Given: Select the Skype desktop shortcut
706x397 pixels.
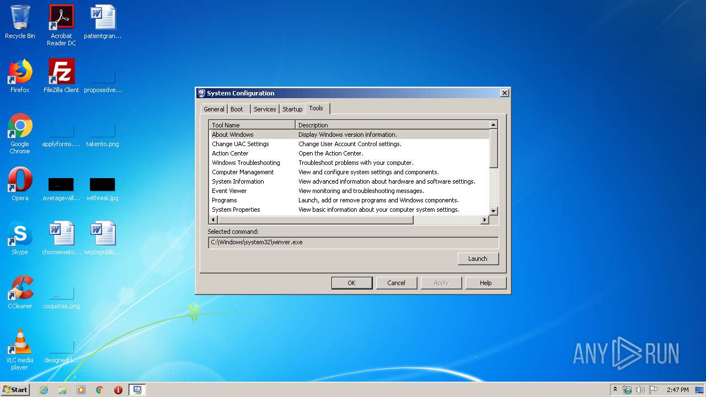Looking at the screenshot, I should pyautogui.click(x=20, y=238).
